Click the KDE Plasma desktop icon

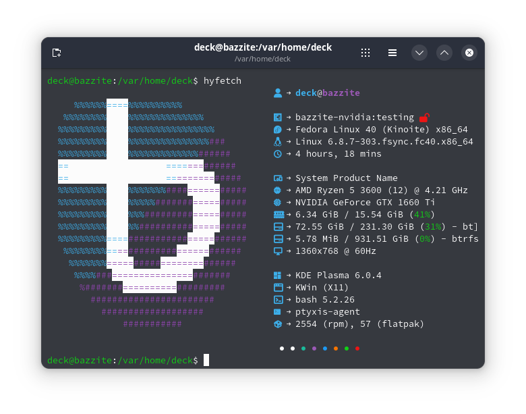click(277, 276)
